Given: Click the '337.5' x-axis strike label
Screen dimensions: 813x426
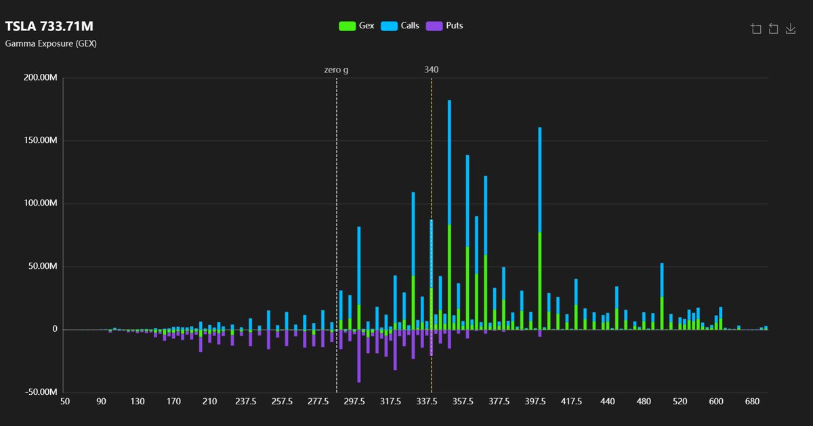Looking at the screenshot, I should click(427, 402).
